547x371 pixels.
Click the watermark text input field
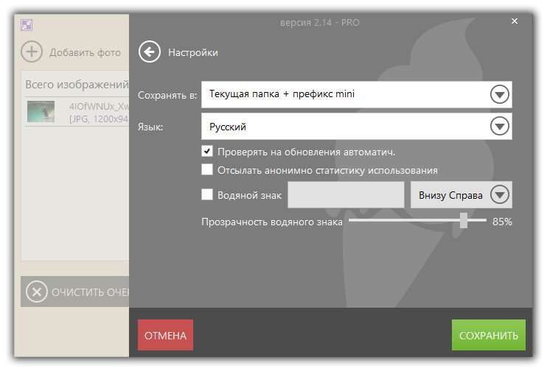point(346,195)
